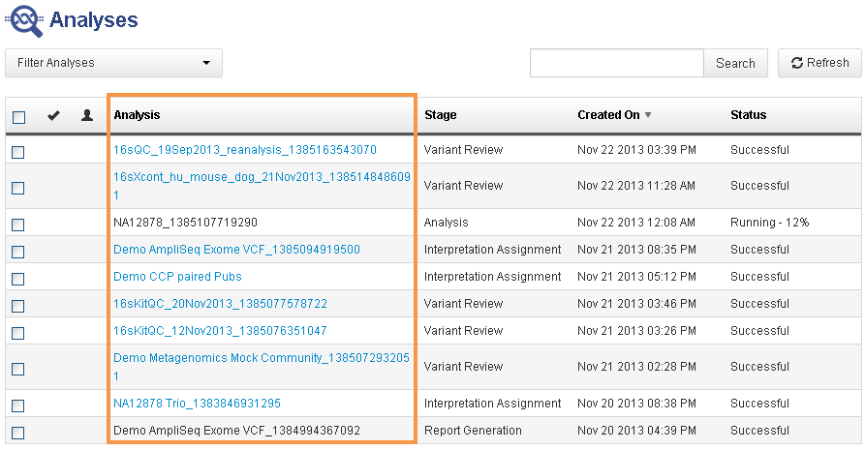This screenshot has height=450, width=865.
Task: Open the NA12878 Trio analysis link
Action: (197, 404)
